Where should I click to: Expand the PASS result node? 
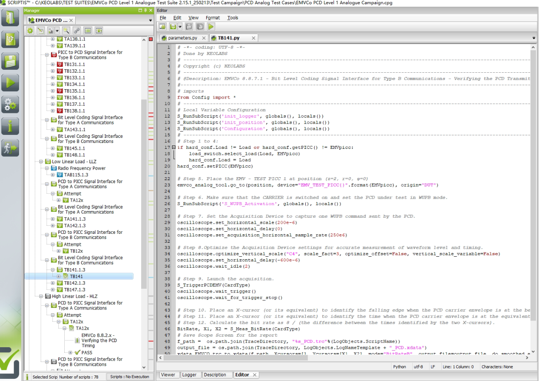click(71, 352)
